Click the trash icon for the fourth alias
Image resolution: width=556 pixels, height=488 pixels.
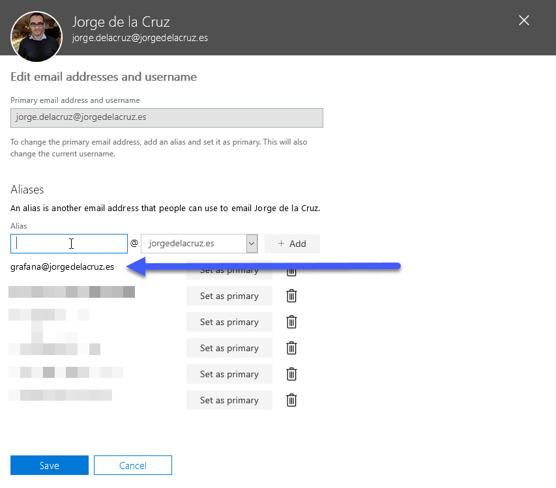pyautogui.click(x=291, y=348)
